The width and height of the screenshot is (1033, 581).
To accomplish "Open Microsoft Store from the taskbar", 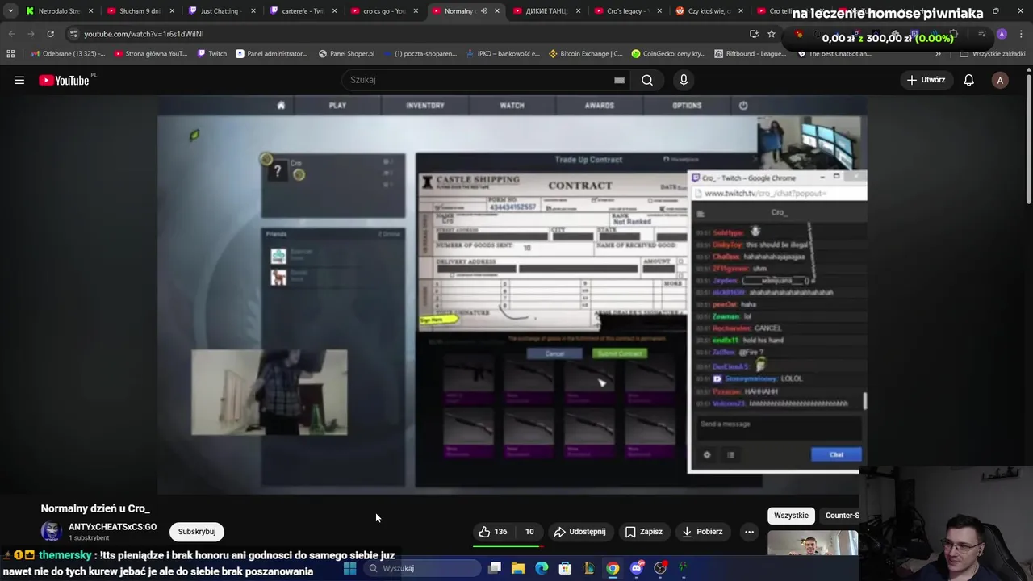I will pos(565,568).
